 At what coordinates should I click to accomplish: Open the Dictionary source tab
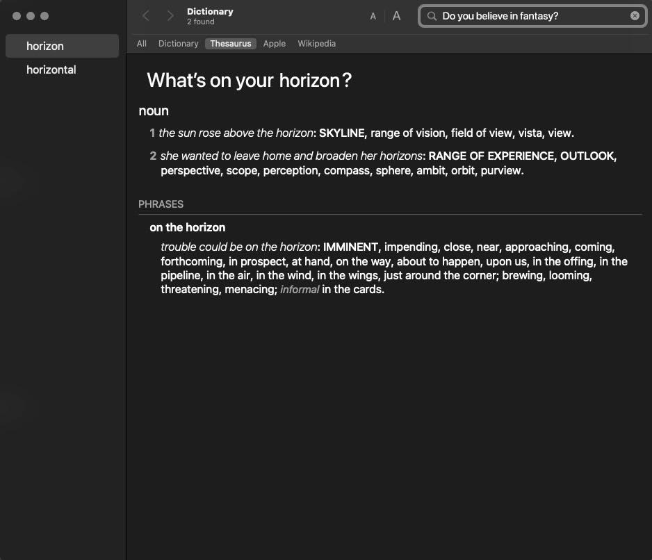(178, 44)
